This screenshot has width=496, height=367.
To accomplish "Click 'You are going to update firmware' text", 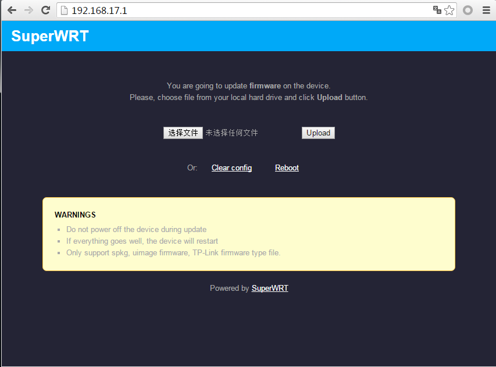I will 249,85.
